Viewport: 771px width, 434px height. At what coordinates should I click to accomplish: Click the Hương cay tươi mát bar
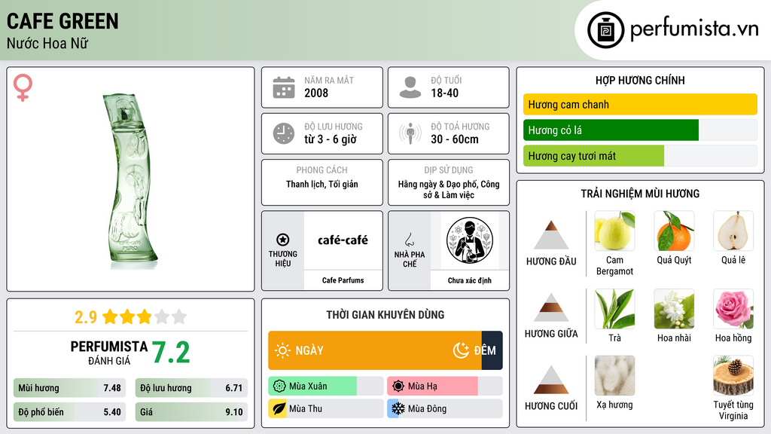(593, 156)
